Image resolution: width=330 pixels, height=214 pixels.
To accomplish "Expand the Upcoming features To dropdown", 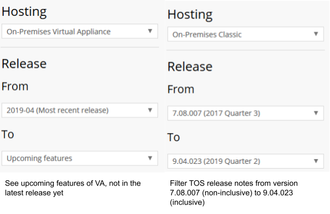I will point(80,158).
